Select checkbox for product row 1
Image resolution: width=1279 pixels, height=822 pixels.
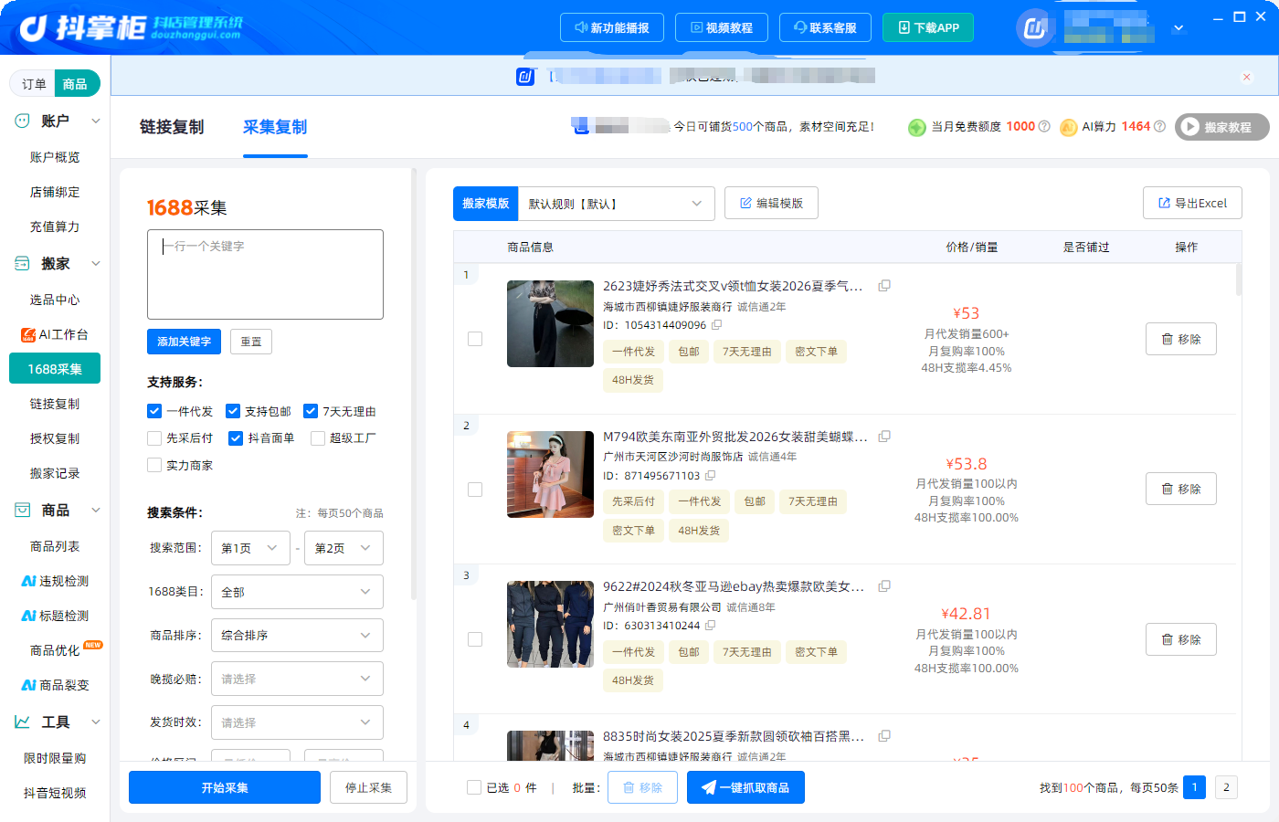(475, 339)
